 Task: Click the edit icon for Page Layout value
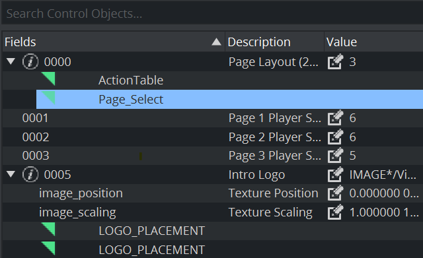335,61
